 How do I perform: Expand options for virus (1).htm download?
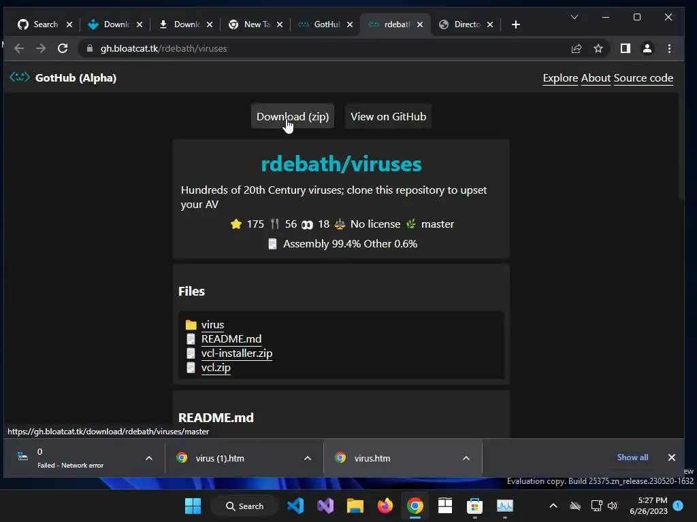click(x=308, y=458)
